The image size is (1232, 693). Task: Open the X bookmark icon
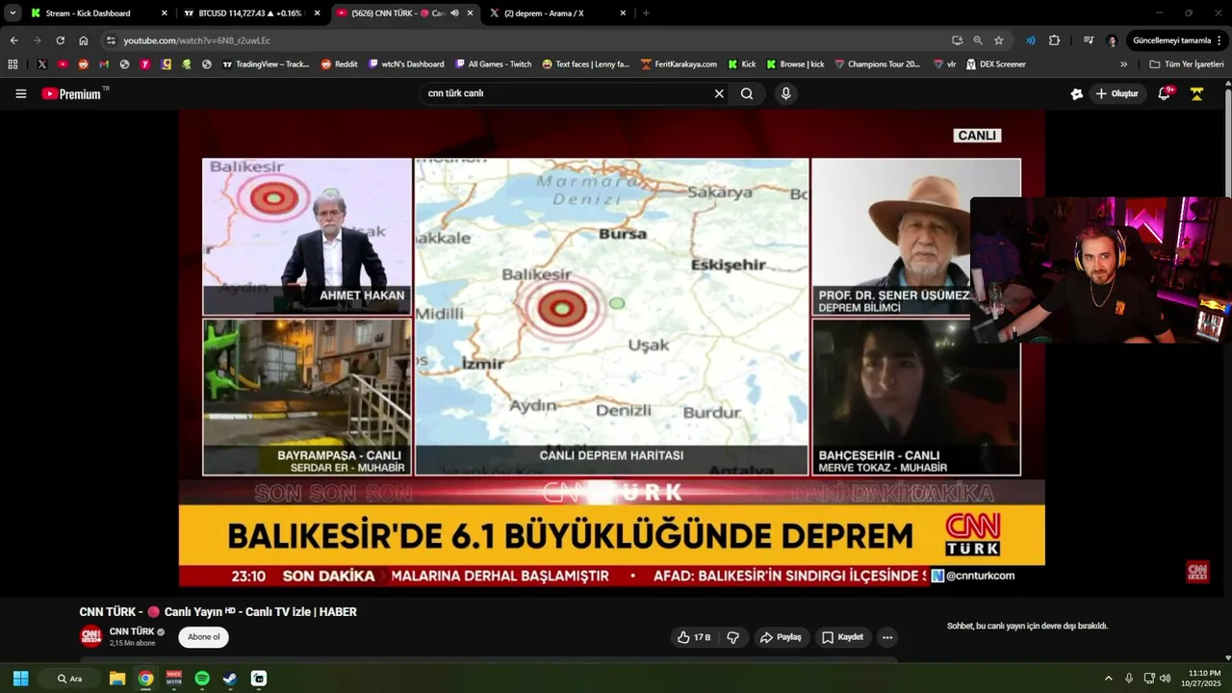(x=41, y=64)
